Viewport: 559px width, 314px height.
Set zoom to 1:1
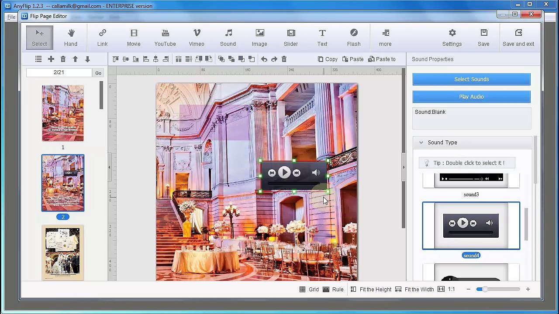(446, 289)
